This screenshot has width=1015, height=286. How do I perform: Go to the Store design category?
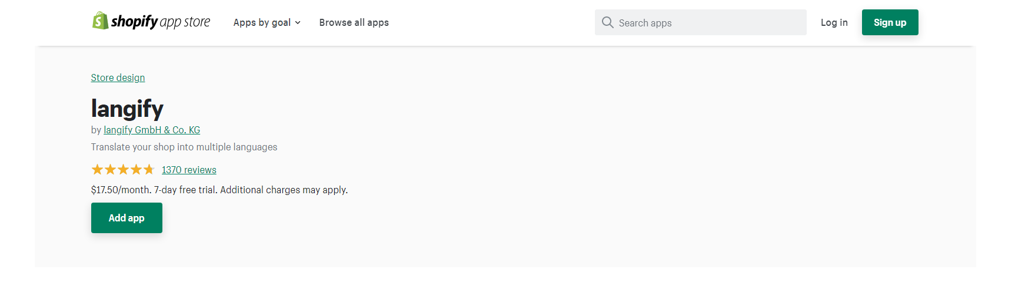118,78
